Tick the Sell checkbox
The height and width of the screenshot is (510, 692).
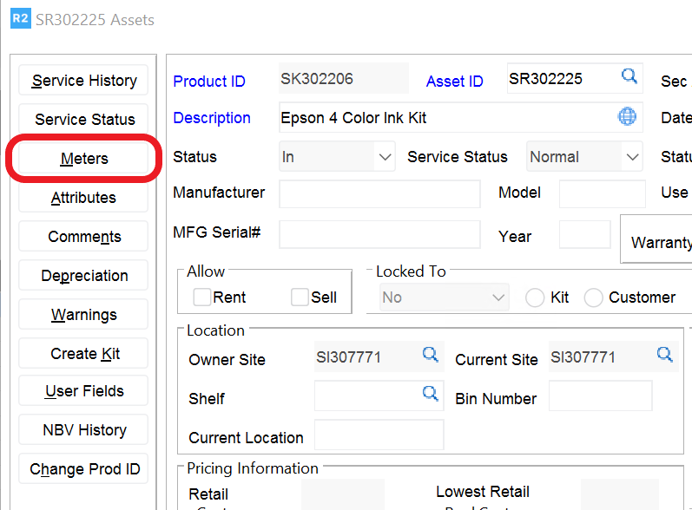click(300, 297)
